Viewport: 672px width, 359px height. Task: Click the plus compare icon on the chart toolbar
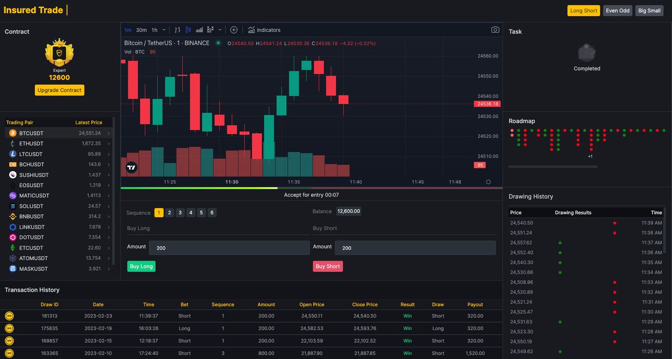click(x=234, y=30)
